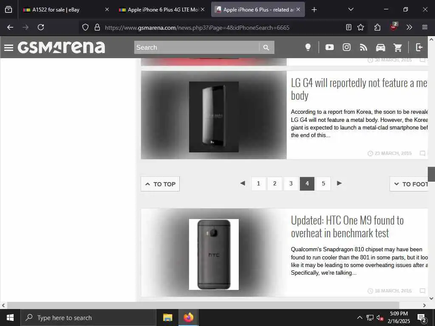
Task: List all tabs dropdown arrow
Action: [350, 9]
